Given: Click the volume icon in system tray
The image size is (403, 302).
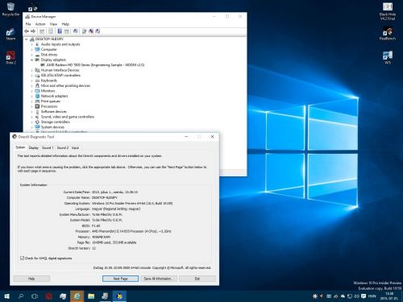Looking at the screenshot, I should pos(356,296).
